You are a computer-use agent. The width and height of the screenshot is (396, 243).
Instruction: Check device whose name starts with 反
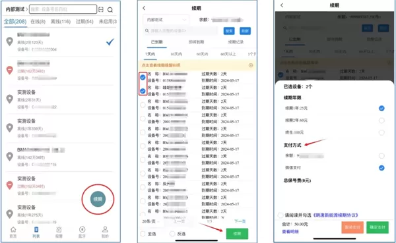coord(143,187)
